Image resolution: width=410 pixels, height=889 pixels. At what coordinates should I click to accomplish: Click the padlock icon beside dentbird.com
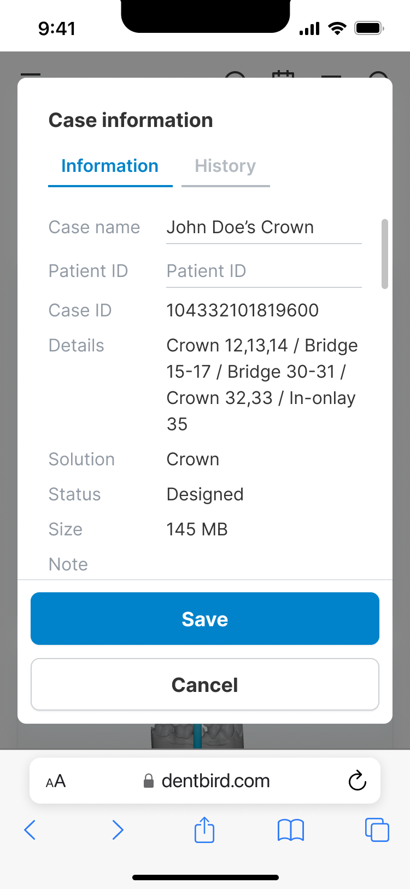pos(148,782)
